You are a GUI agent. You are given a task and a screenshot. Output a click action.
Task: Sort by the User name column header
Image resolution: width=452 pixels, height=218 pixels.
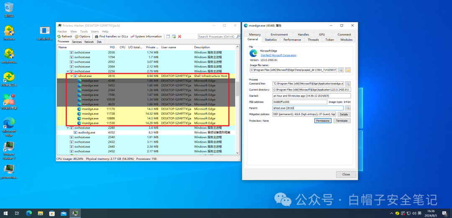tap(176, 47)
